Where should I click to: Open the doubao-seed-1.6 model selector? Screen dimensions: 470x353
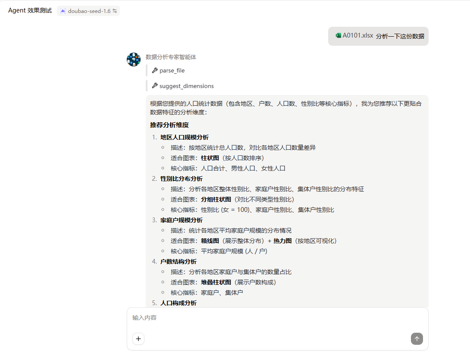(88, 10)
